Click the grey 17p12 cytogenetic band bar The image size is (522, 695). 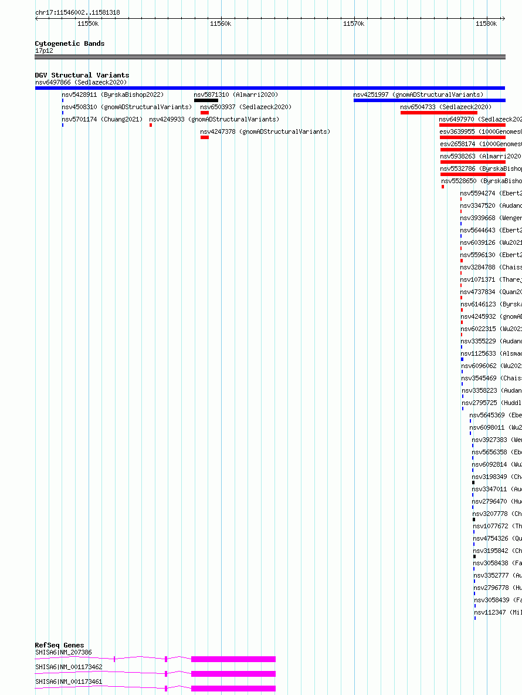(x=270, y=57)
